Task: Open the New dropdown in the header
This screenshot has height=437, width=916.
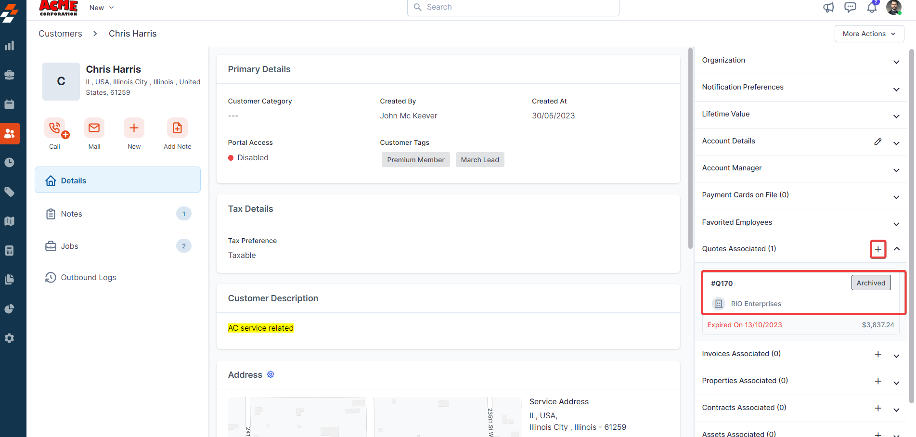Action: click(102, 8)
